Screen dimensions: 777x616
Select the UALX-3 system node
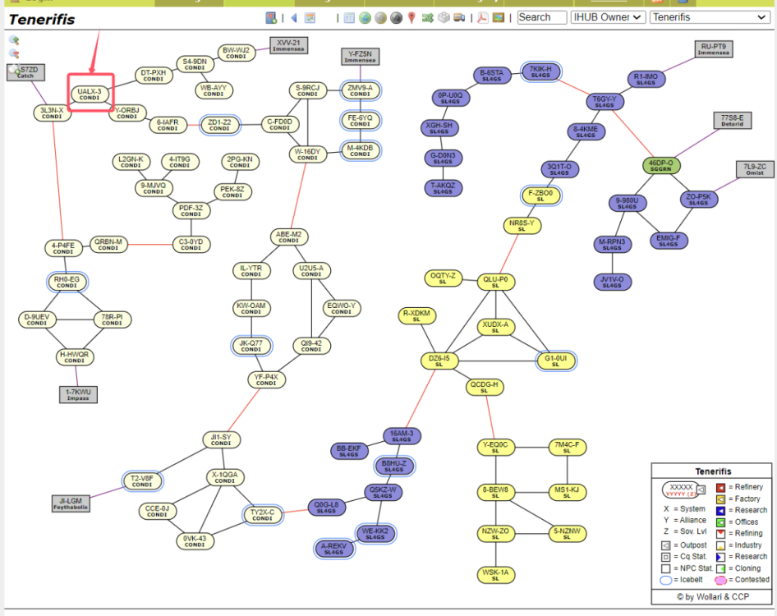click(90, 94)
